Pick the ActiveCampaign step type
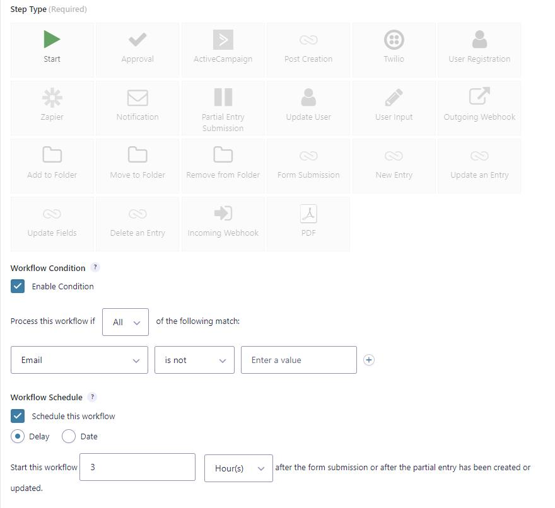 [223, 50]
